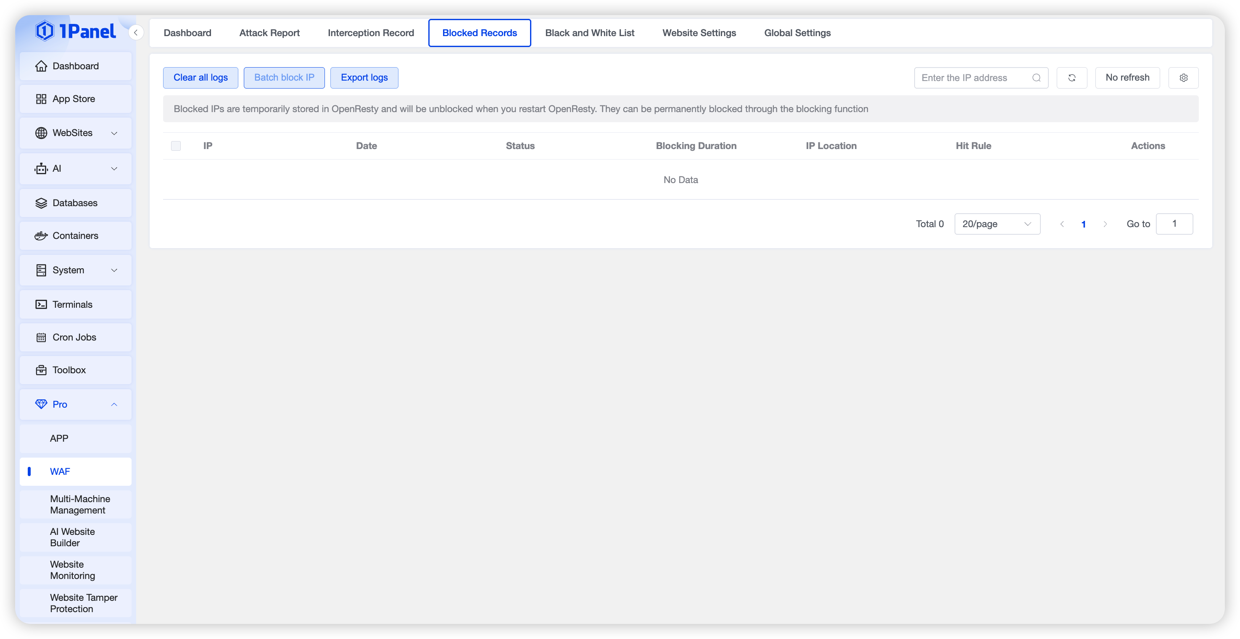Open the 20/page size dropdown
1240x639 pixels.
pos(997,224)
